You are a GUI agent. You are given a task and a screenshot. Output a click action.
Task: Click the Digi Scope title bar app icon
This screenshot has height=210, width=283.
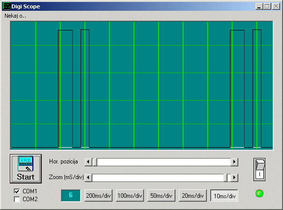point(7,6)
